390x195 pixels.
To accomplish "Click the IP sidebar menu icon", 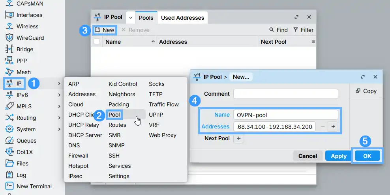I will pos(9,84).
